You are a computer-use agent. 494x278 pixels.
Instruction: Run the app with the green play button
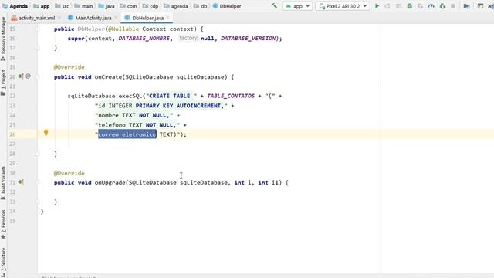coord(377,6)
